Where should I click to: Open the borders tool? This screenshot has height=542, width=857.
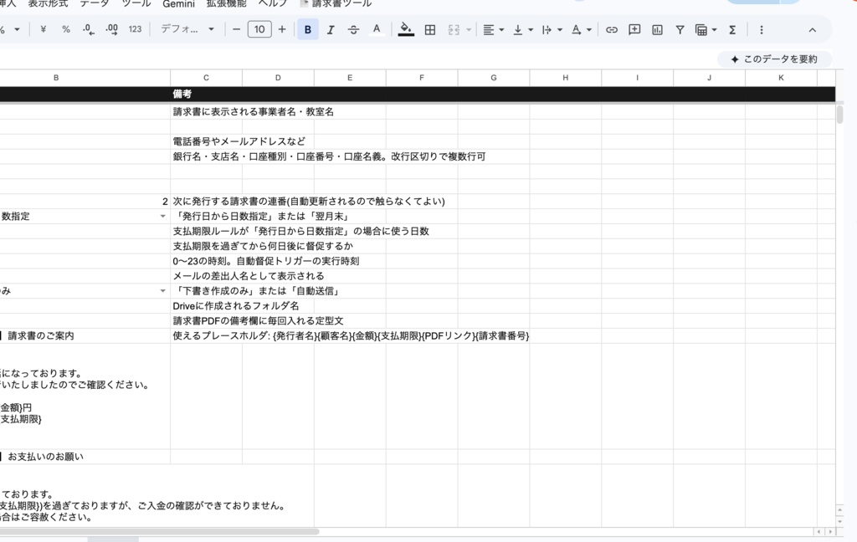[430, 29]
